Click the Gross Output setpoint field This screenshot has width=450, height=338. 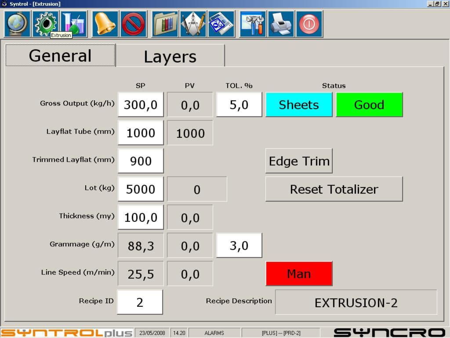tap(141, 105)
